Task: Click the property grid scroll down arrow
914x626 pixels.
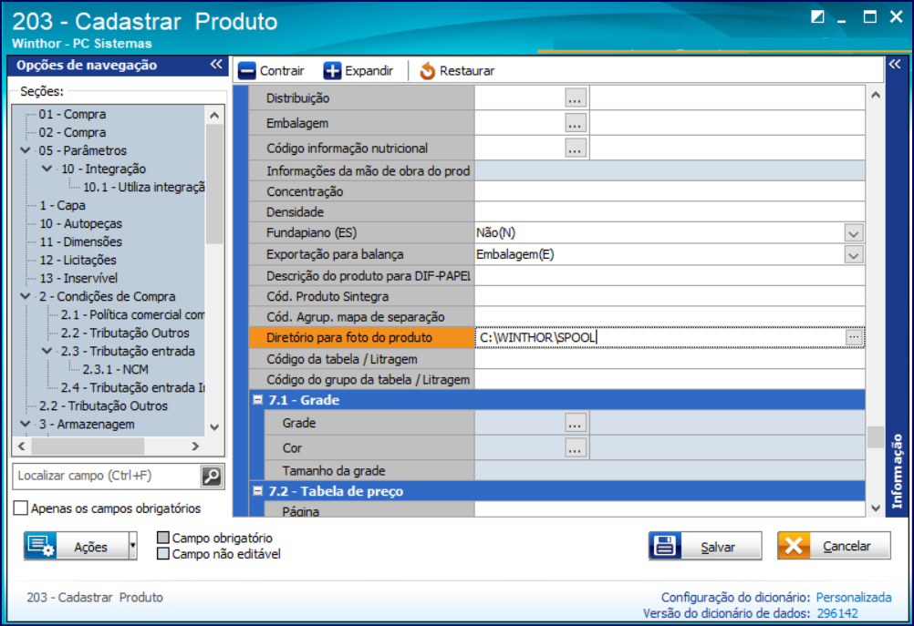Action: 876,508
